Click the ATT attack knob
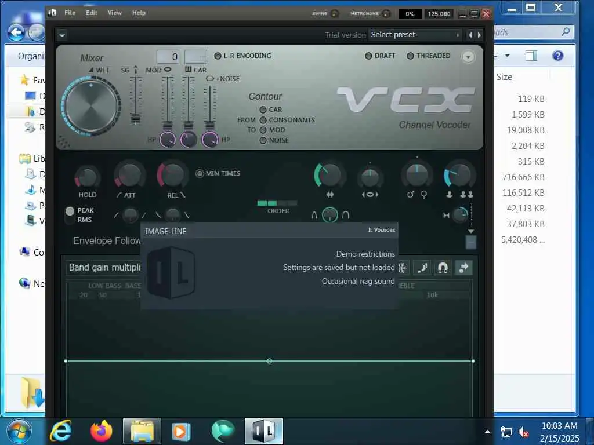594x445 pixels. click(129, 175)
